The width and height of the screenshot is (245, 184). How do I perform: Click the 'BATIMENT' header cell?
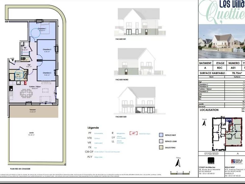[205, 63]
